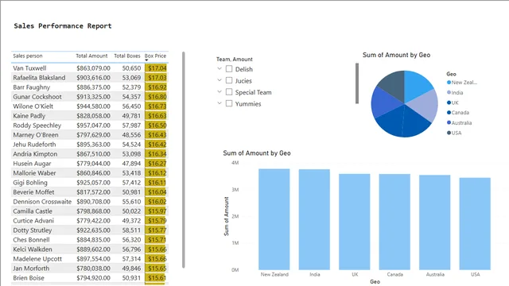The width and height of the screenshot is (509, 286).
Task: Select Curtice Advani in the table
Action: tap(33, 221)
